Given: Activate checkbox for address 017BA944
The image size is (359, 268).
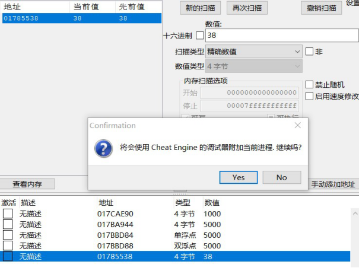Looking at the screenshot, I should click(x=8, y=224).
